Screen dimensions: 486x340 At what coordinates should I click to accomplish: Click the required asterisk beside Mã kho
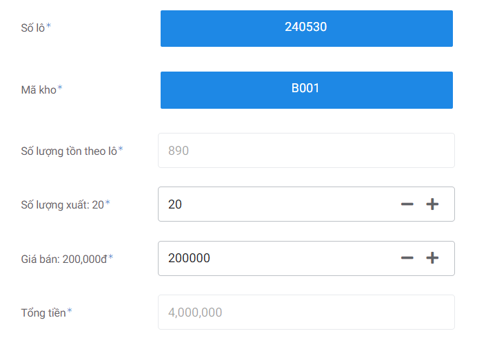tap(60, 88)
